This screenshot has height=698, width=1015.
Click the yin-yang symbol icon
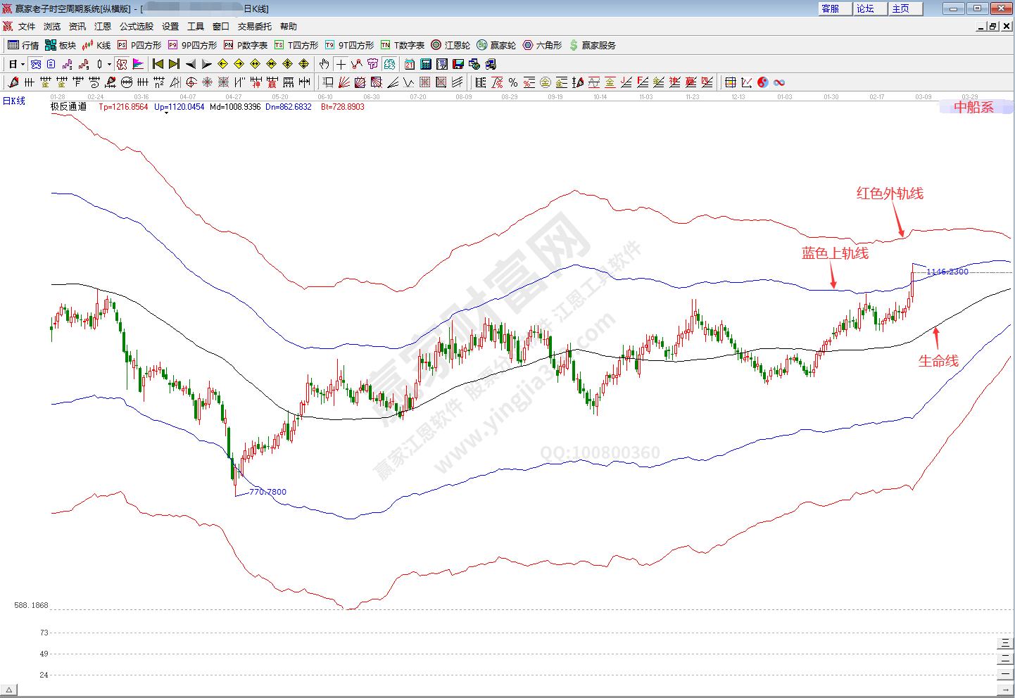pyautogui.click(x=763, y=82)
